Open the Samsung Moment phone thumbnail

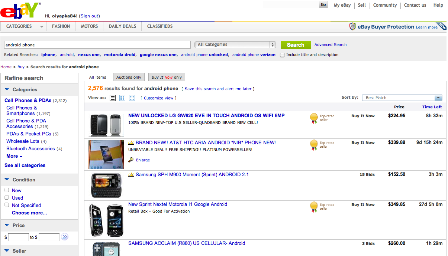[x=106, y=185]
